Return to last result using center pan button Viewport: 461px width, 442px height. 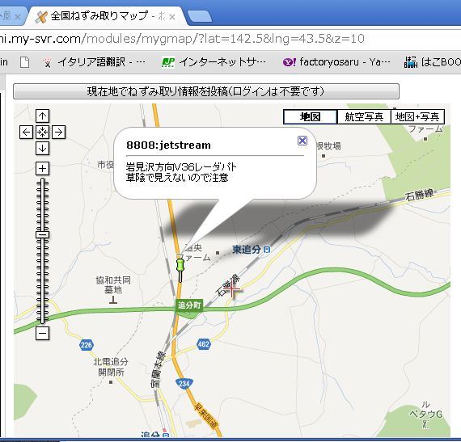(x=42, y=133)
